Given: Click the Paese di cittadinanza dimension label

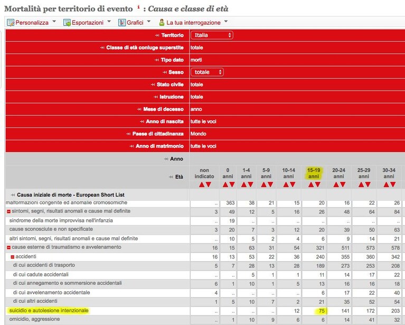Looking at the screenshot, I should [158, 134].
